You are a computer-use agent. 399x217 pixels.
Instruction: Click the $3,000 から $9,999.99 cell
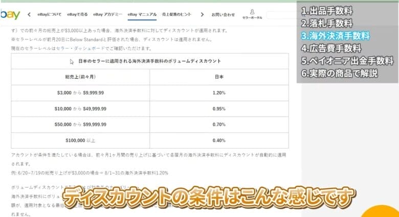pos(82,93)
